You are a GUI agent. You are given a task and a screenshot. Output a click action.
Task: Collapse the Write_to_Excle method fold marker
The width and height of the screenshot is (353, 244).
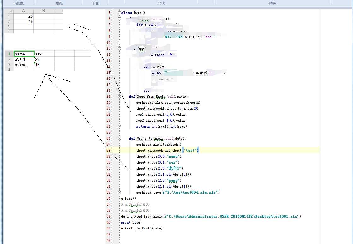(119, 138)
